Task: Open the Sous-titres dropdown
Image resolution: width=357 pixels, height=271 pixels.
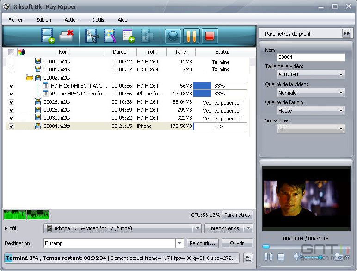Action: 311,129
